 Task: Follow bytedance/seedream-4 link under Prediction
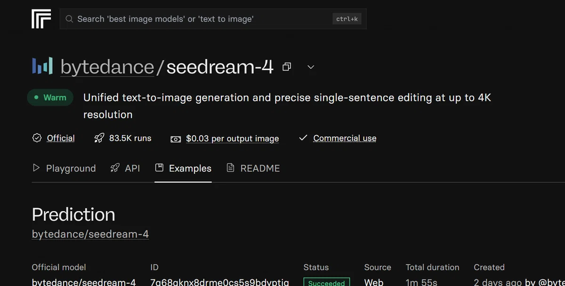tap(90, 234)
